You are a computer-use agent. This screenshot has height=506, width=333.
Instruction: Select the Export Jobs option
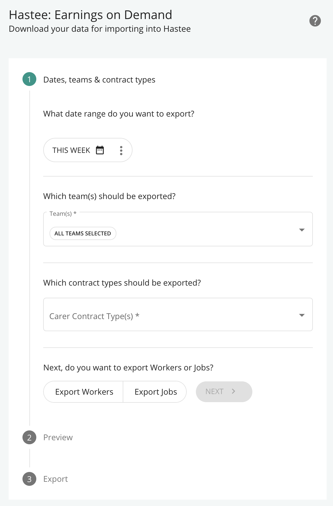(155, 392)
